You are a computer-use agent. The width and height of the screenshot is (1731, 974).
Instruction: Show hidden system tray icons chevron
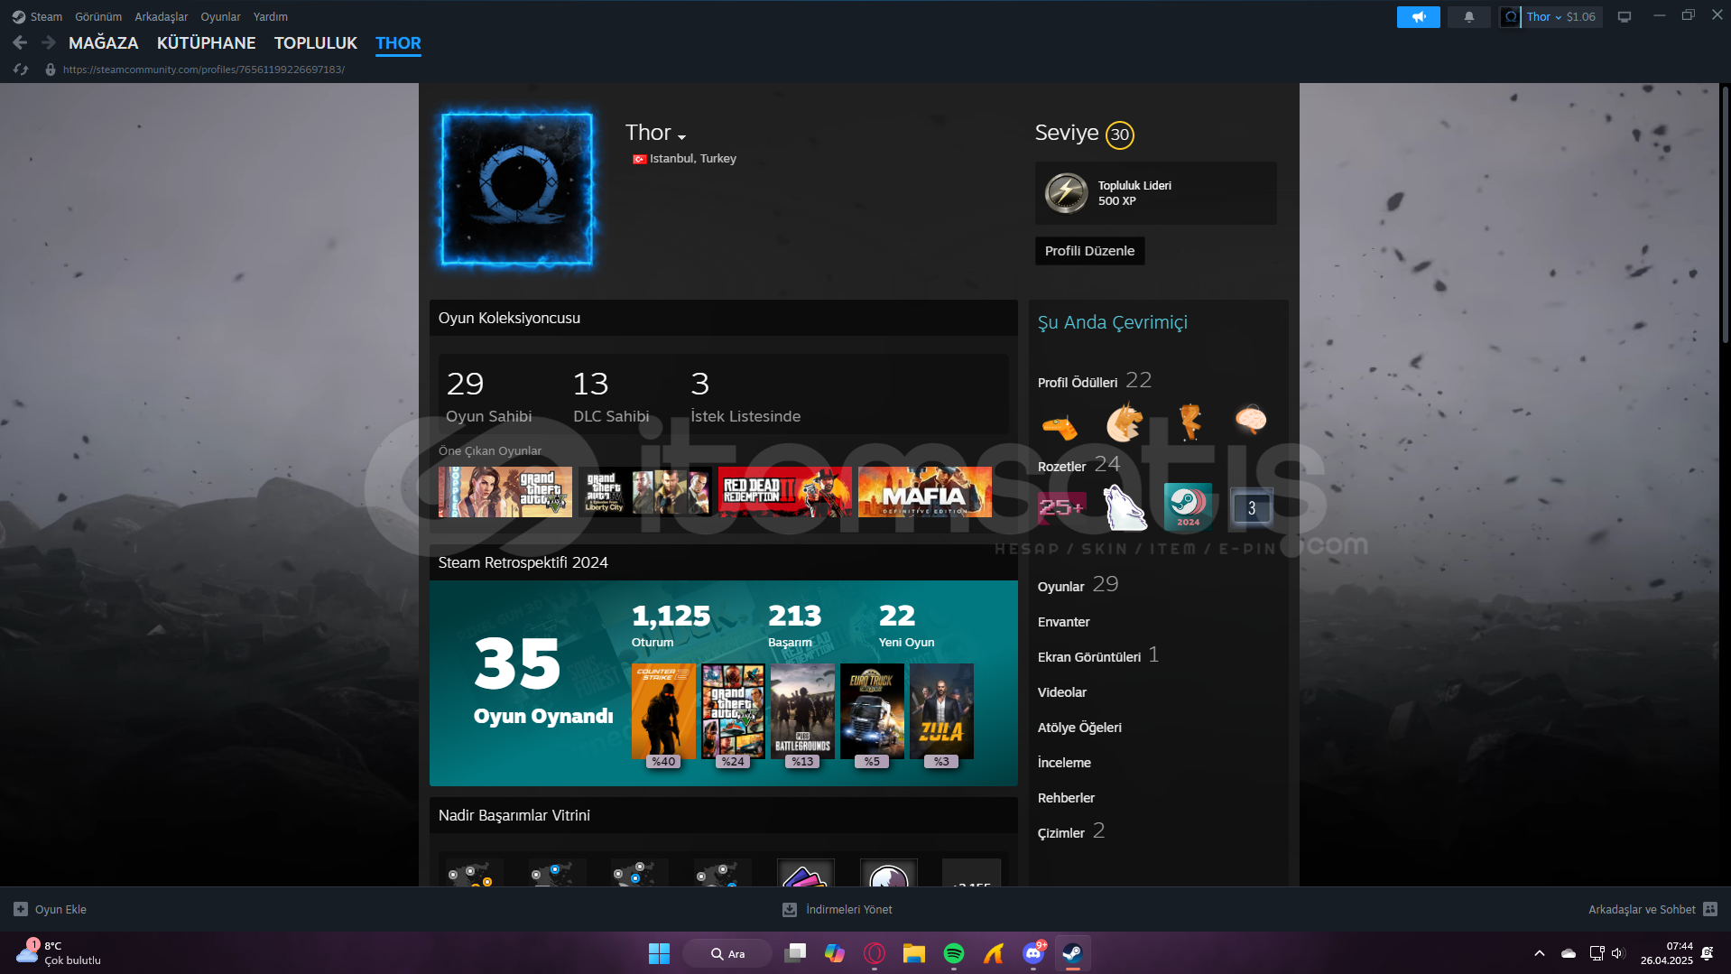pyautogui.click(x=1540, y=953)
